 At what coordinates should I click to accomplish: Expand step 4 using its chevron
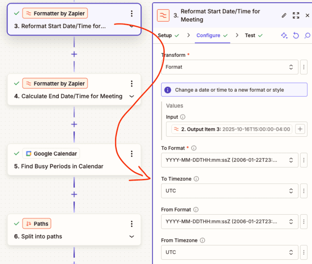click(132, 96)
